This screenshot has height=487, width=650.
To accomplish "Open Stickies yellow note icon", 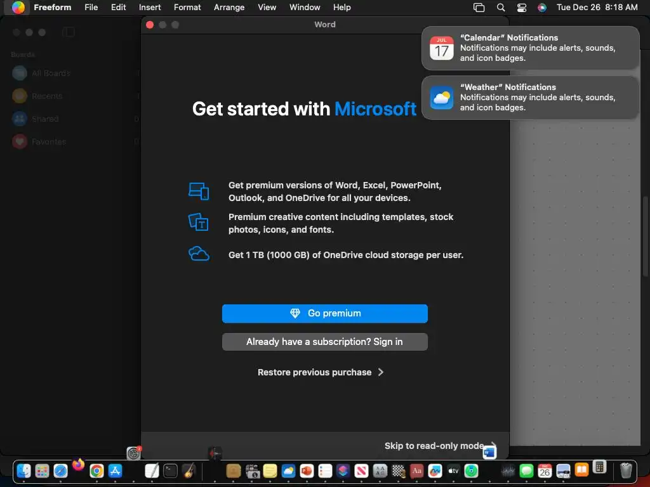I will [270, 471].
